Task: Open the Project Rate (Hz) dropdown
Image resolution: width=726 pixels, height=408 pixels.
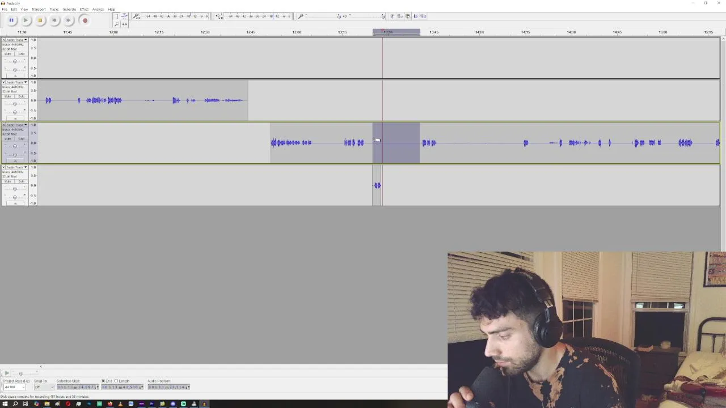Action: pos(15,387)
